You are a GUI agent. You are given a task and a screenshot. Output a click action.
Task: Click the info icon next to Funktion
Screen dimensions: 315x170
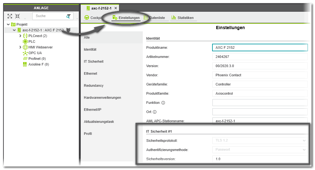(x=163, y=103)
